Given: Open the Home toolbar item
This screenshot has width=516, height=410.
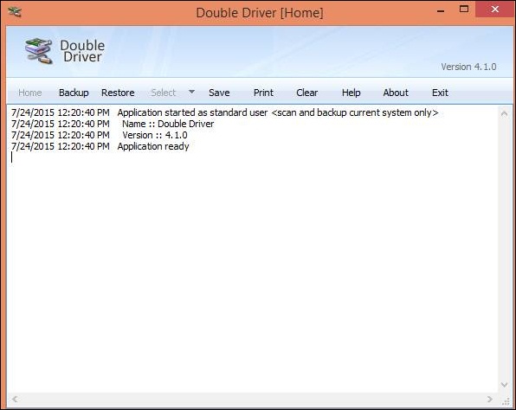Looking at the screenshot, I should tap(30, 93).
